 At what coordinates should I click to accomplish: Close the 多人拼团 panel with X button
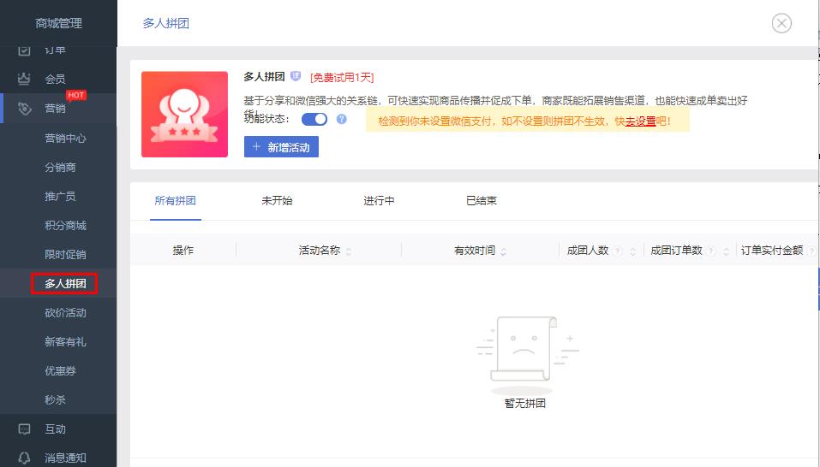pyautogui.click(x=781, y=23)
